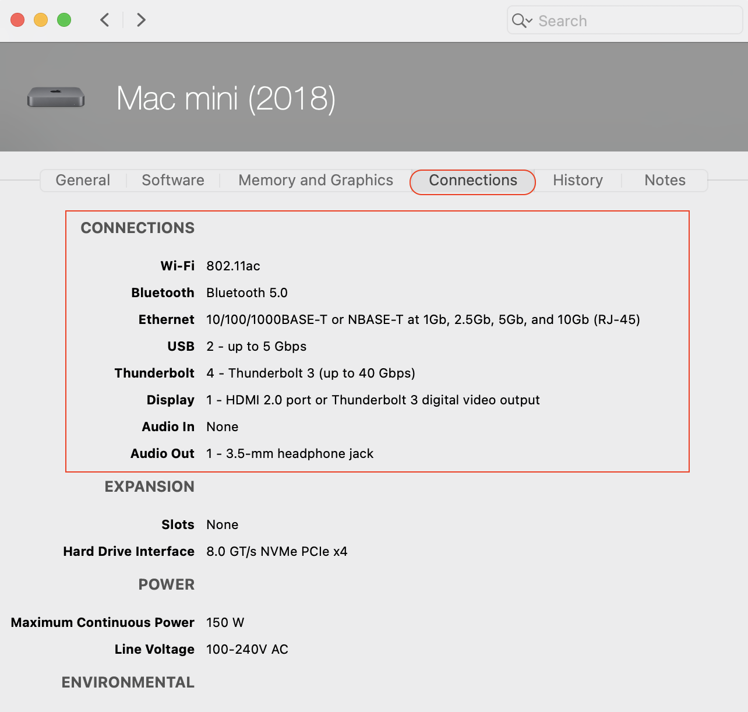Click the "1 - HDMI 2.0 port" Display value

click(373, 400)
